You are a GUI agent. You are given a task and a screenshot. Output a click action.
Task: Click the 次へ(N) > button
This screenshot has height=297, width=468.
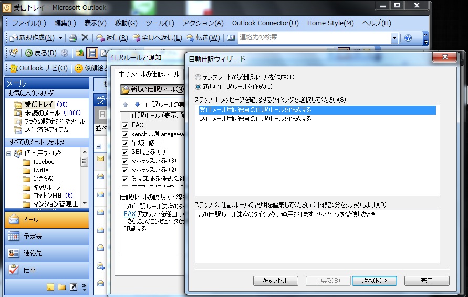375,281
